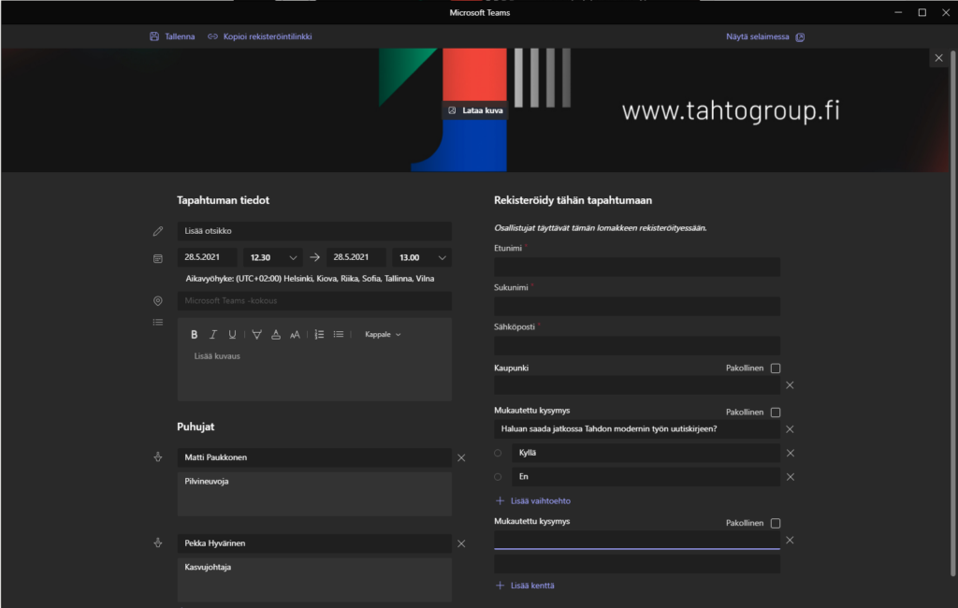
Task: Open the 13.00 end time dropdown
Action: click(422, 257)
